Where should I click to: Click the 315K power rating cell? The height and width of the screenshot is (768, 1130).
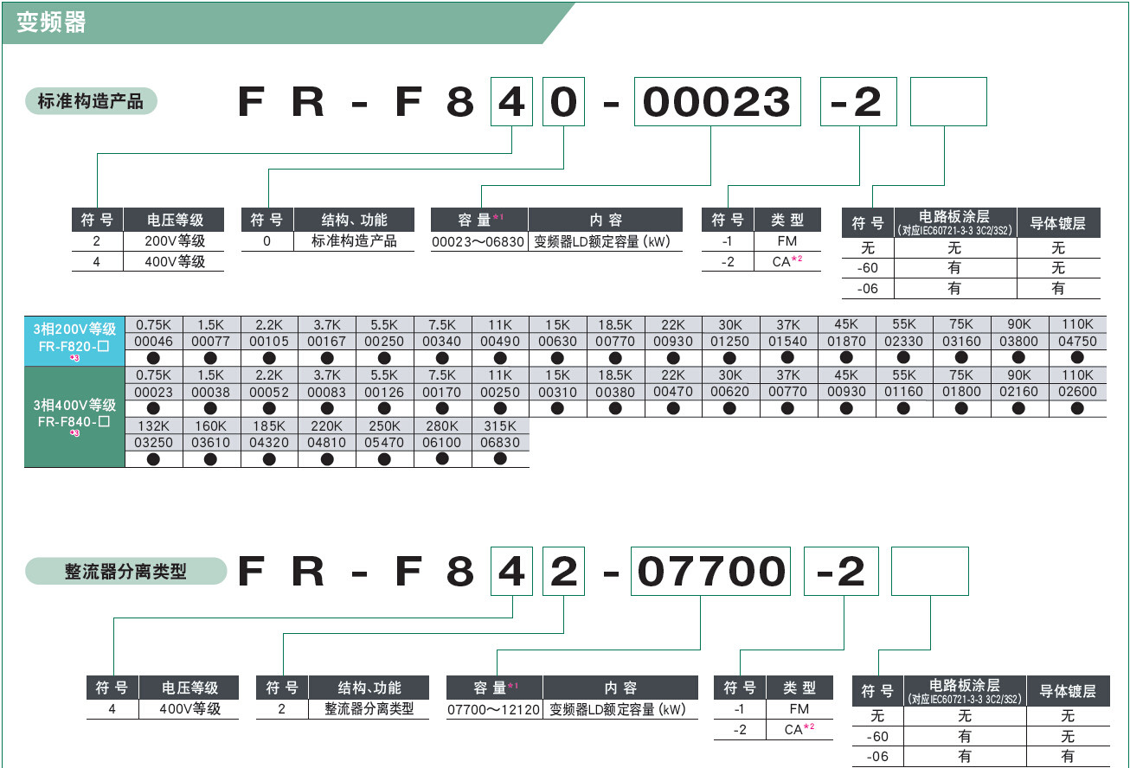(x=500, y=426)
